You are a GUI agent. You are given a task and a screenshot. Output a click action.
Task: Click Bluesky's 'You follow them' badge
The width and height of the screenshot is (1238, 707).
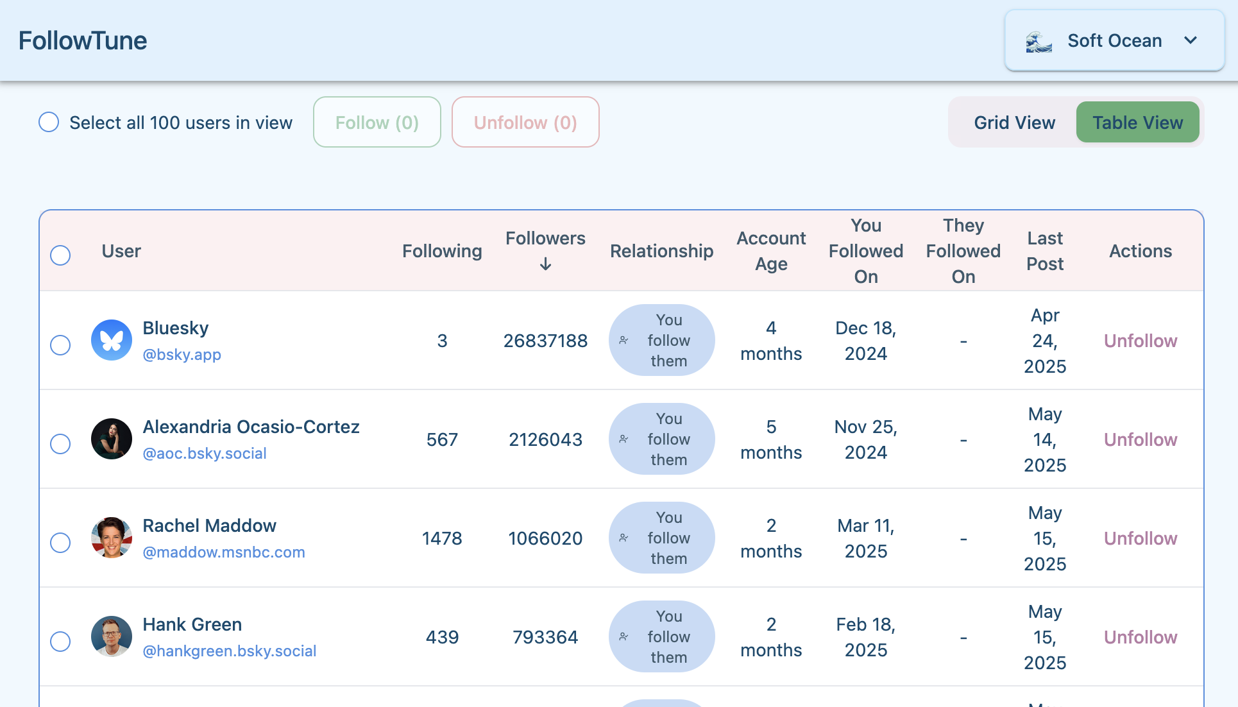tap(661, 340)
